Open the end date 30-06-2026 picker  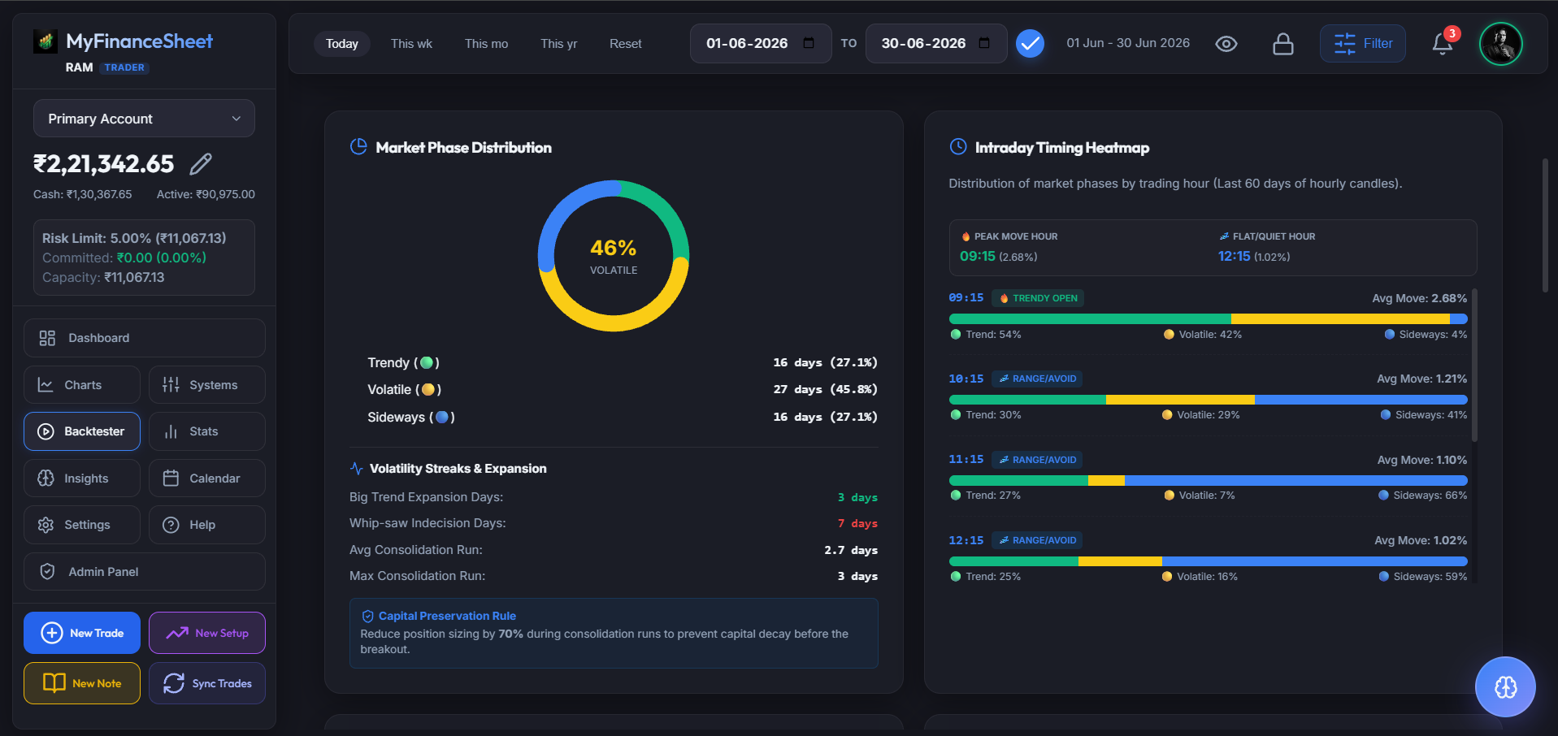pos(984,43)
